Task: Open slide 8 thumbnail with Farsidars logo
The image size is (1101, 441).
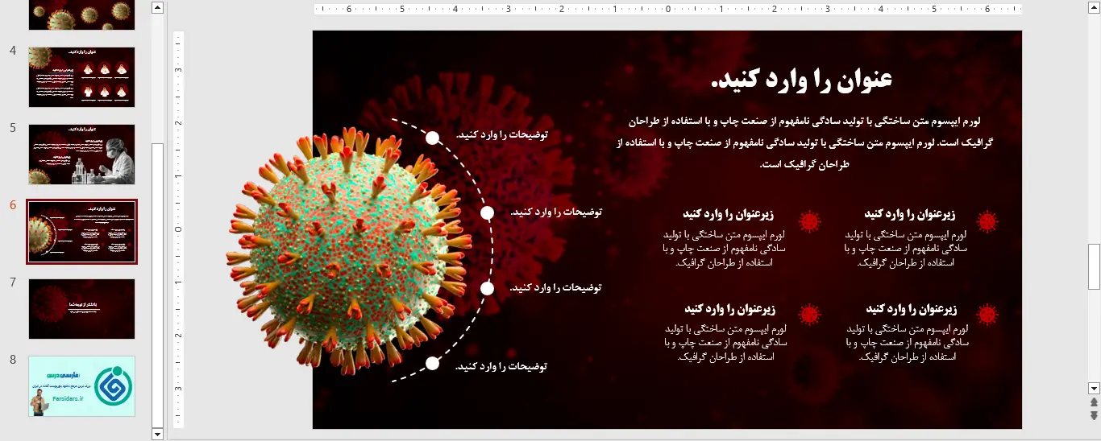Action: click(81, 385)
